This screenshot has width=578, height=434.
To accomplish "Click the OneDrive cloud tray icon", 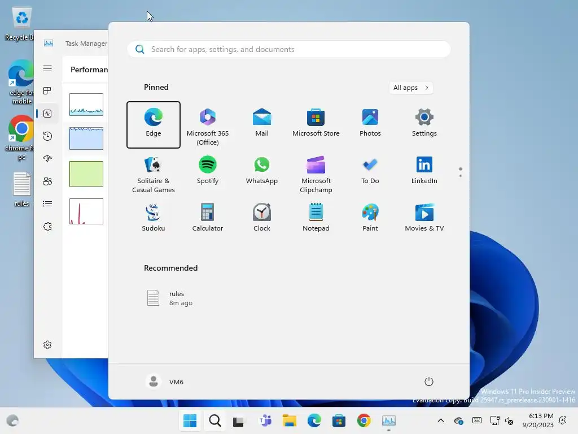I will click(458, 420).
